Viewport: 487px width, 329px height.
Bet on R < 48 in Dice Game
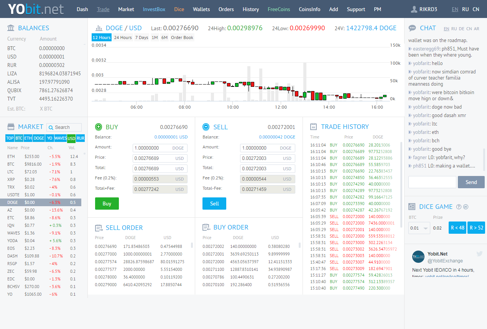(457, 228)
